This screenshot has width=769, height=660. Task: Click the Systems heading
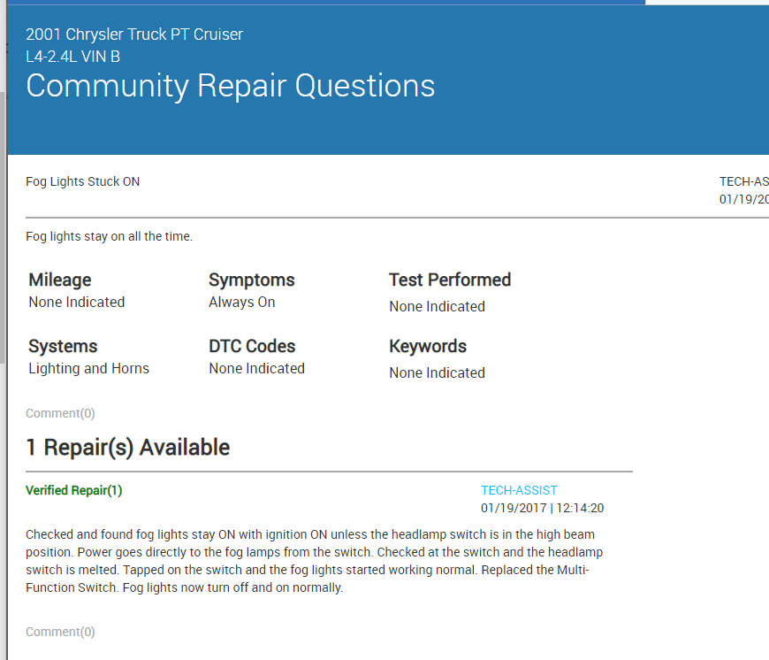click(63, 346)
